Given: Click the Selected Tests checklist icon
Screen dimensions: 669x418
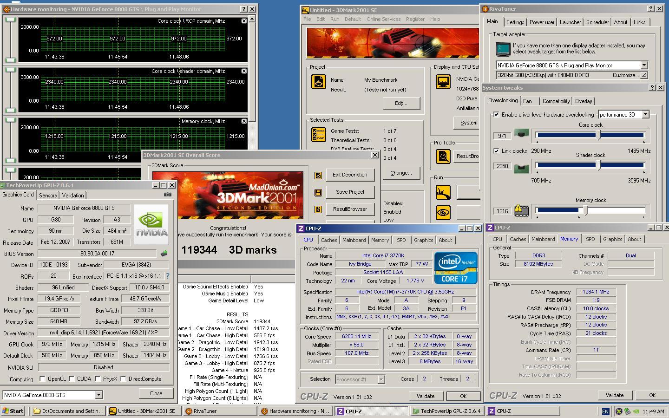Looking at the screenshot, I should pos(319,135).
